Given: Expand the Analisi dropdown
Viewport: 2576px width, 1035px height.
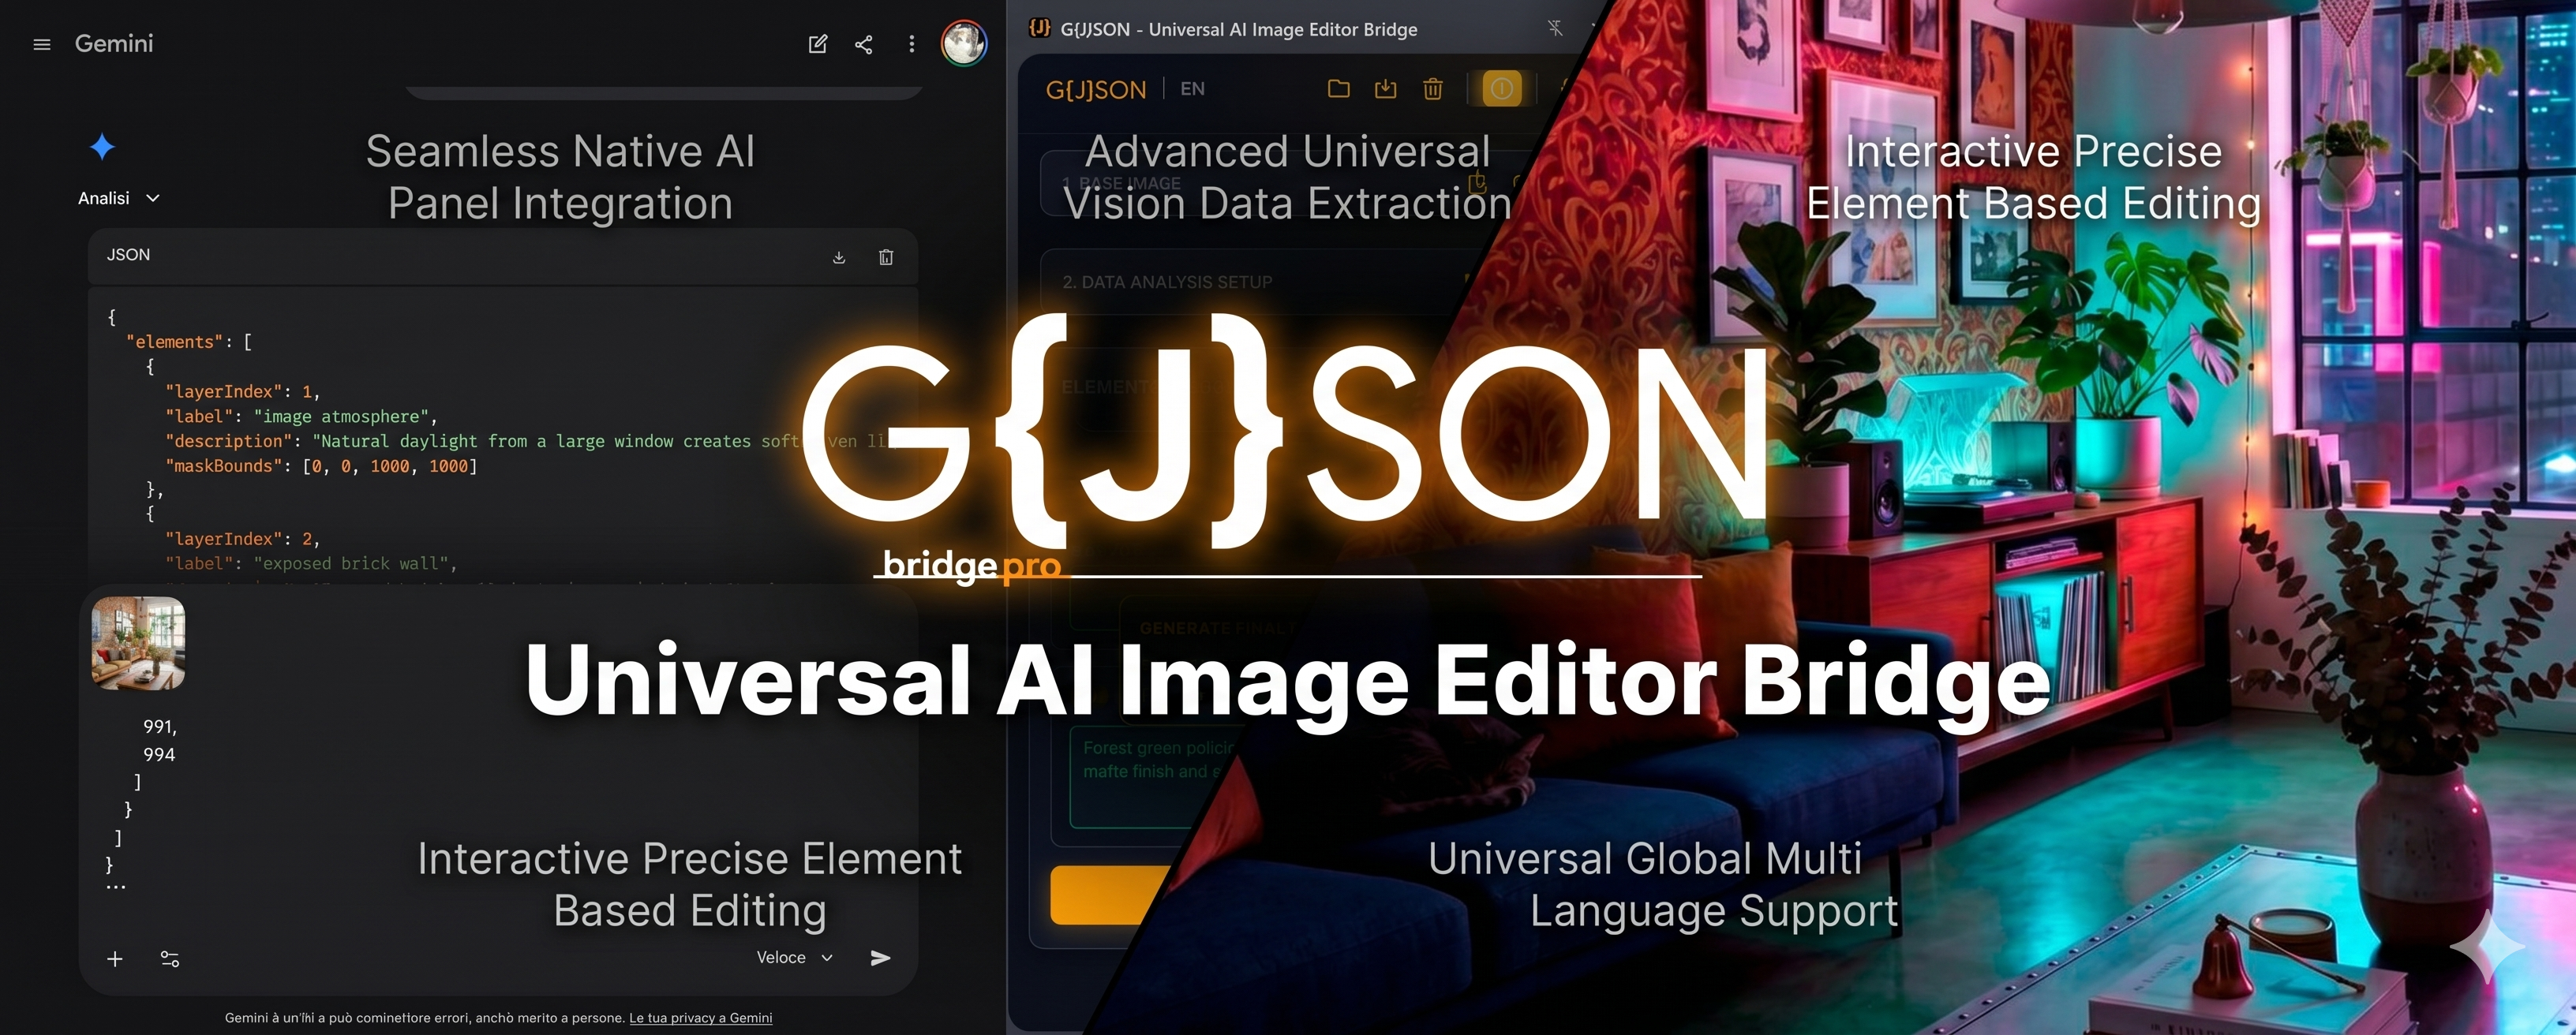Looking at the screenshot, I should tap(119, 198).
